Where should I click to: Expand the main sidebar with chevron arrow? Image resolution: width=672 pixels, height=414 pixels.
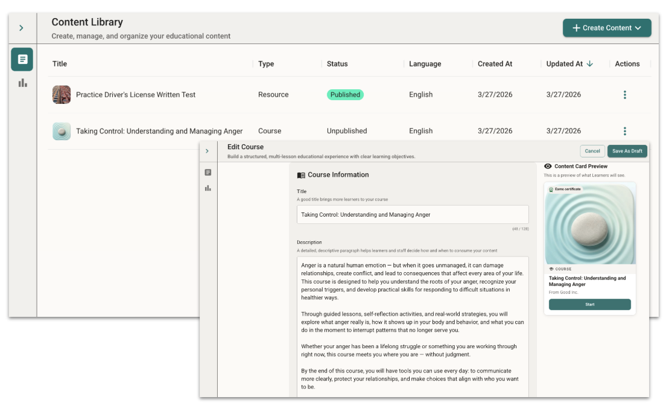pos(22,28)
